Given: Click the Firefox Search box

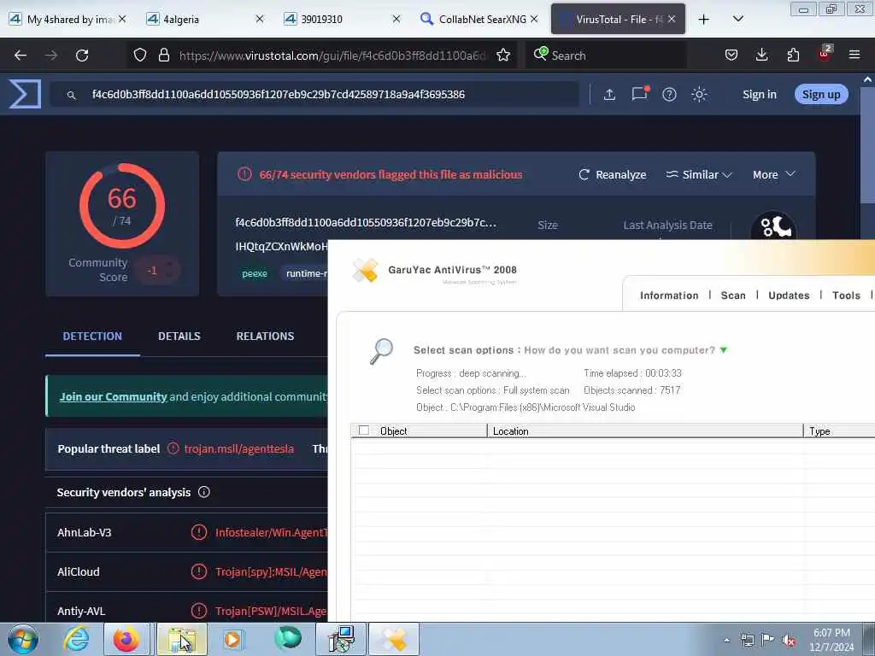Looking at the screenshot, I should [606, 56].
